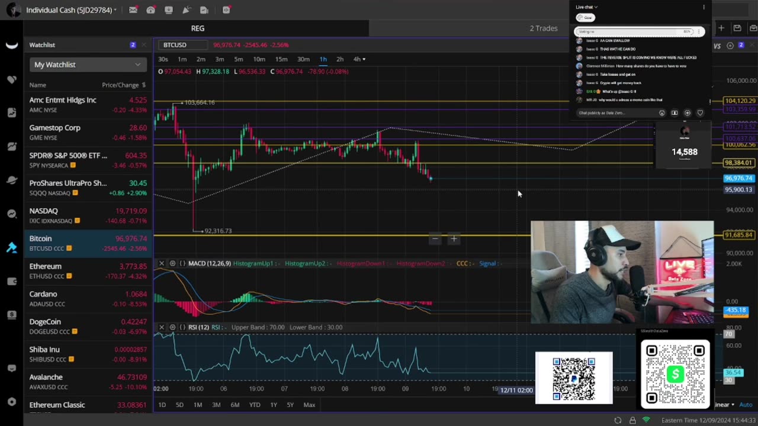Click the Cash App QR code thumbnail

[x=675, y=374]
